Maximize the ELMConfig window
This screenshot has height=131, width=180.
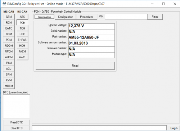[x=163, y=4]
